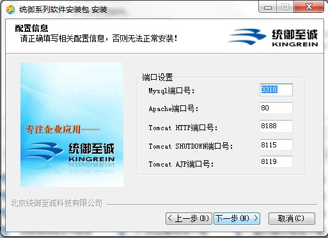328x238 pixels.
Task: Click the Apache端口号 label
Action: [174, 108]
